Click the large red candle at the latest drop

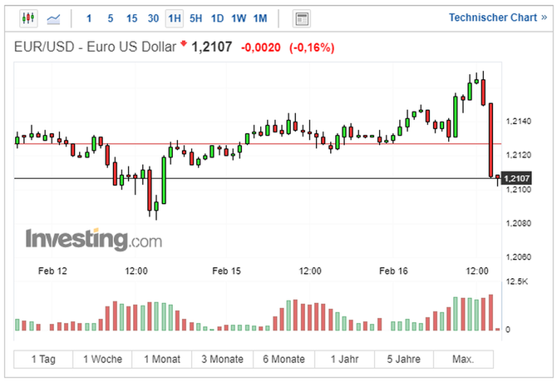(x=490, y=140)
